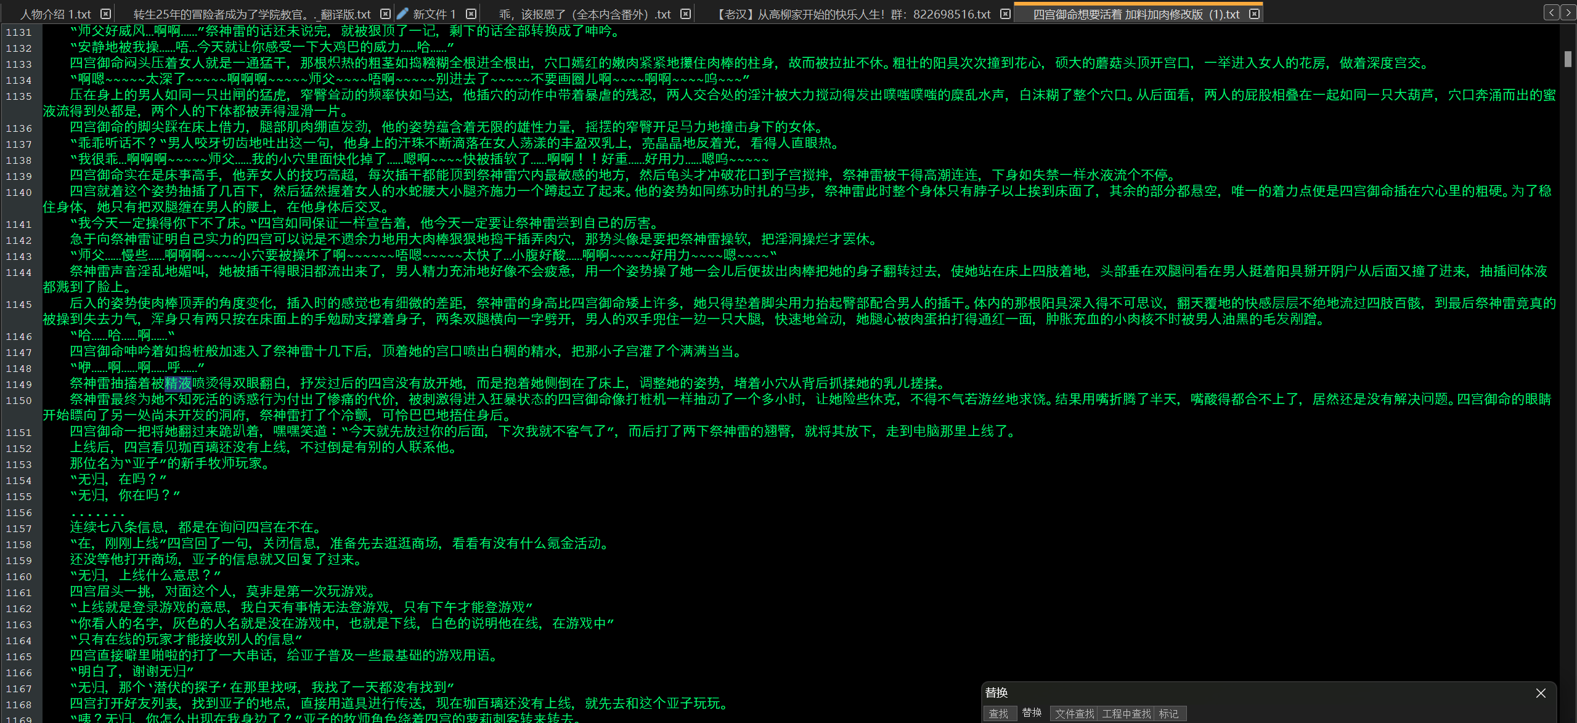Image resolution: width=1577 pixels, height=723 pixels.
Task: Switch to the 人物介绍 1.txt tab
Action: tap(55, 14)
